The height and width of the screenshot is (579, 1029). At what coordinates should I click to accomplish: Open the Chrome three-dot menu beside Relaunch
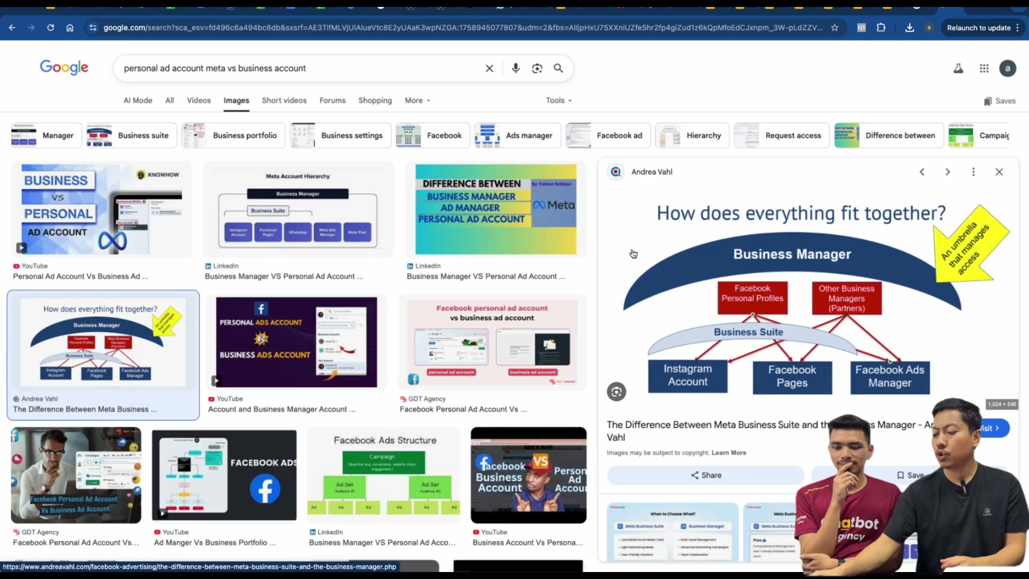coord(1017,27)
